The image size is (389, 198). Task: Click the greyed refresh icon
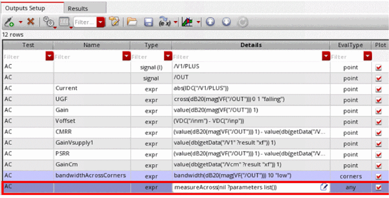tap(242, 22)
